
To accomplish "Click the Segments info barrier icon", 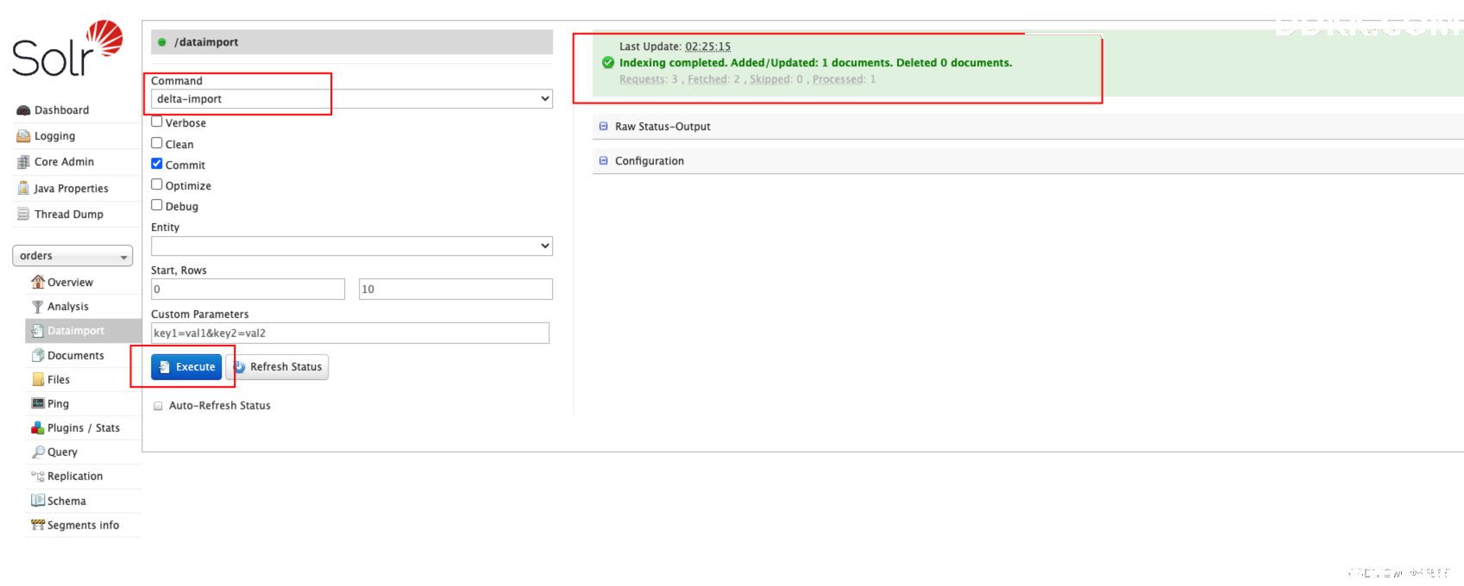I will click(38, 525).
